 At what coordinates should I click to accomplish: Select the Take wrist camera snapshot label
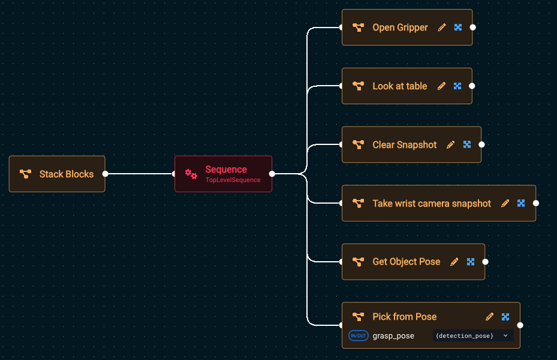[x=432, y=203]
